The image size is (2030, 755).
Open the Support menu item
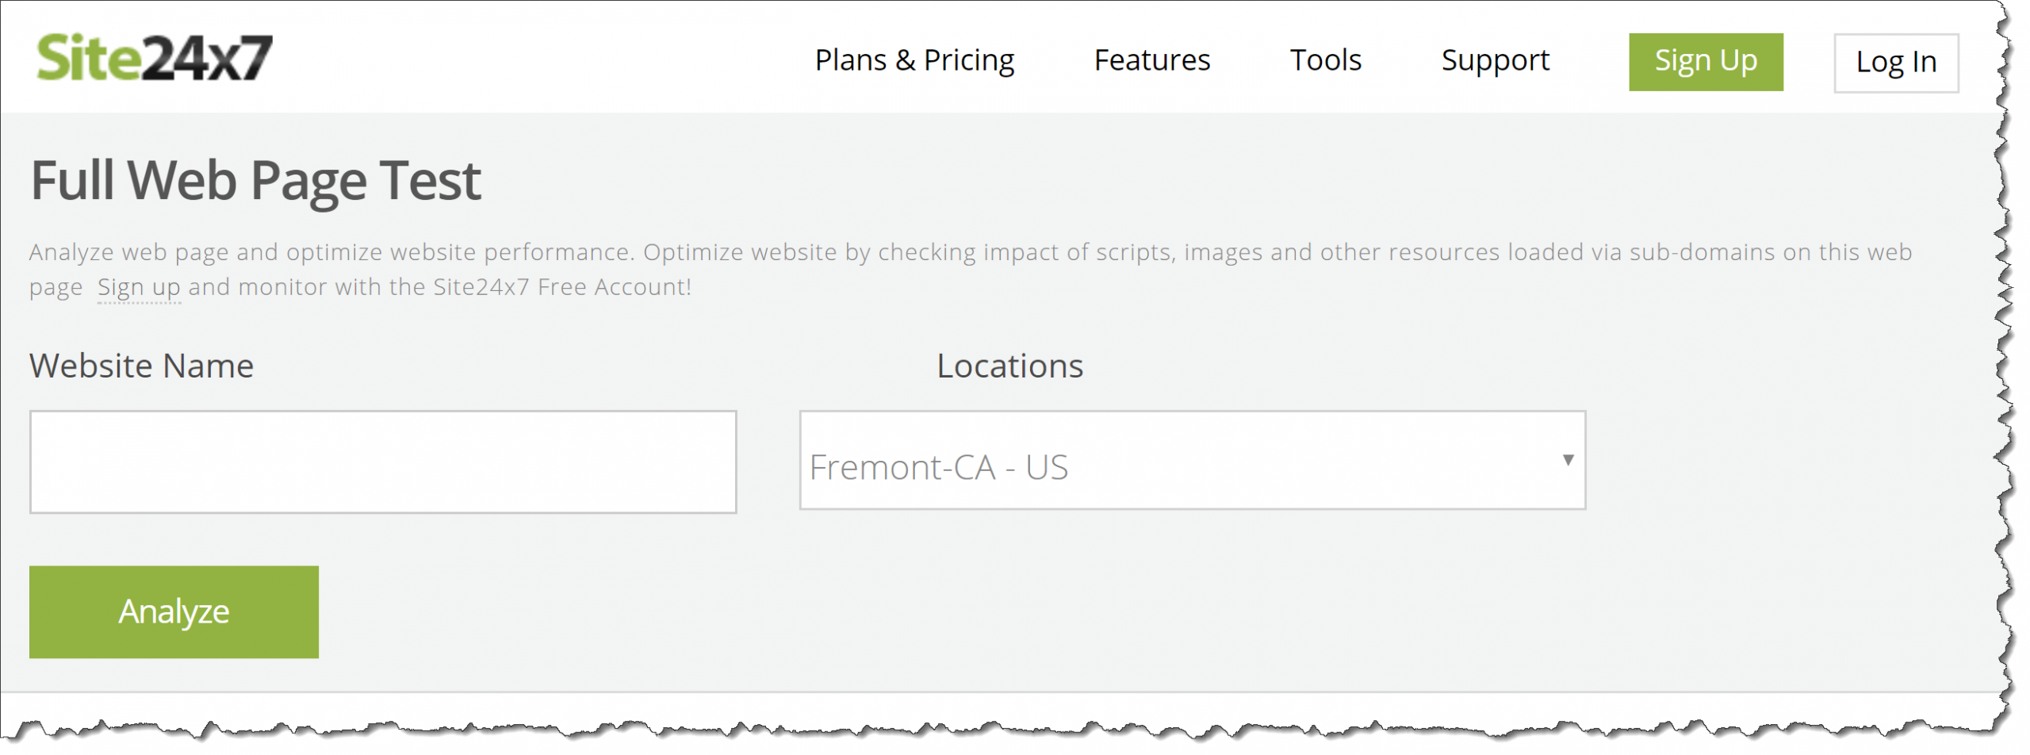point(1494,60)
